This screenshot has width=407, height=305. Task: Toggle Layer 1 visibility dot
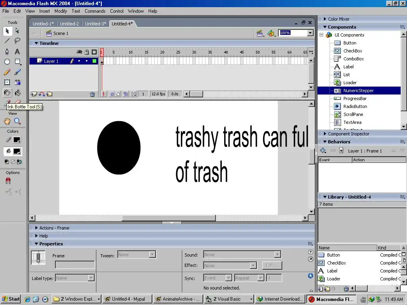click(x=79, y=61)
